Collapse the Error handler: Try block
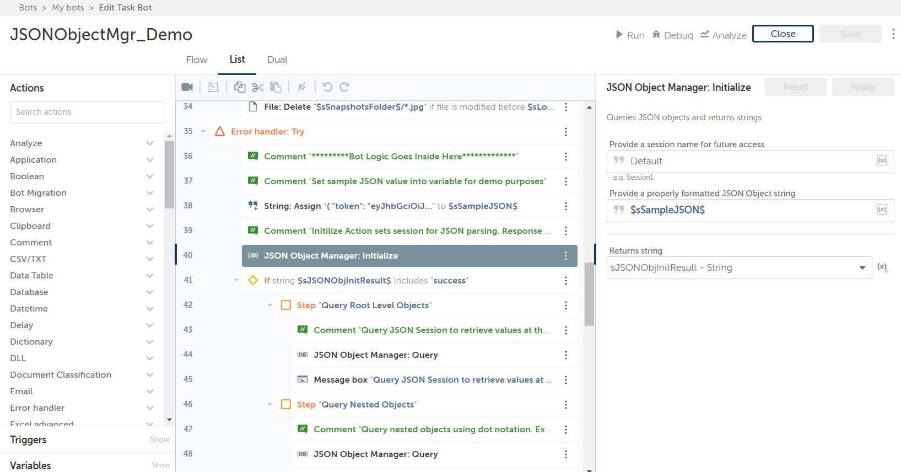The height and width of the screenshot is (472, 901). coord(203,132)
